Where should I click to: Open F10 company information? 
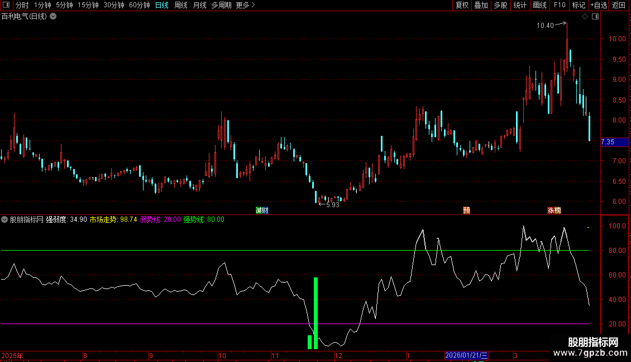tap(560, 5)
